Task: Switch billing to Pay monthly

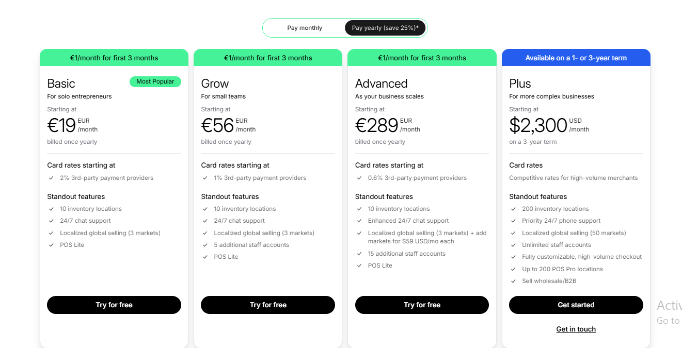Action: (305, 28)
